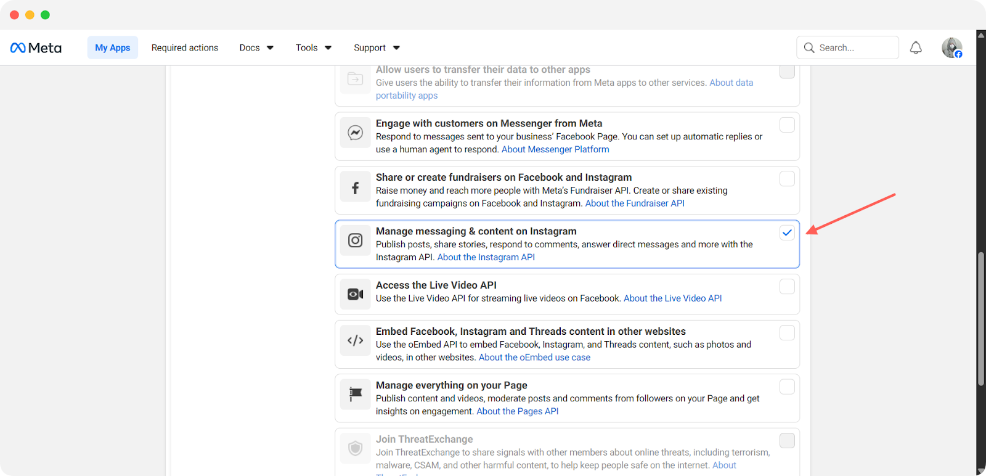Open the notifications bell
Screen dimensions: 986x476
pos(916,48)
